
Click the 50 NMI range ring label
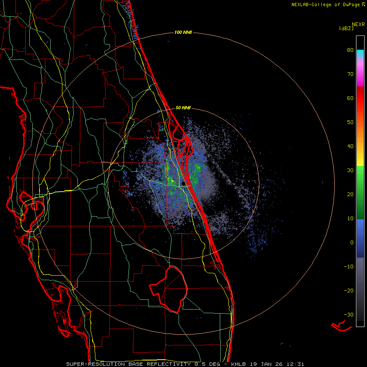(183, 108)
